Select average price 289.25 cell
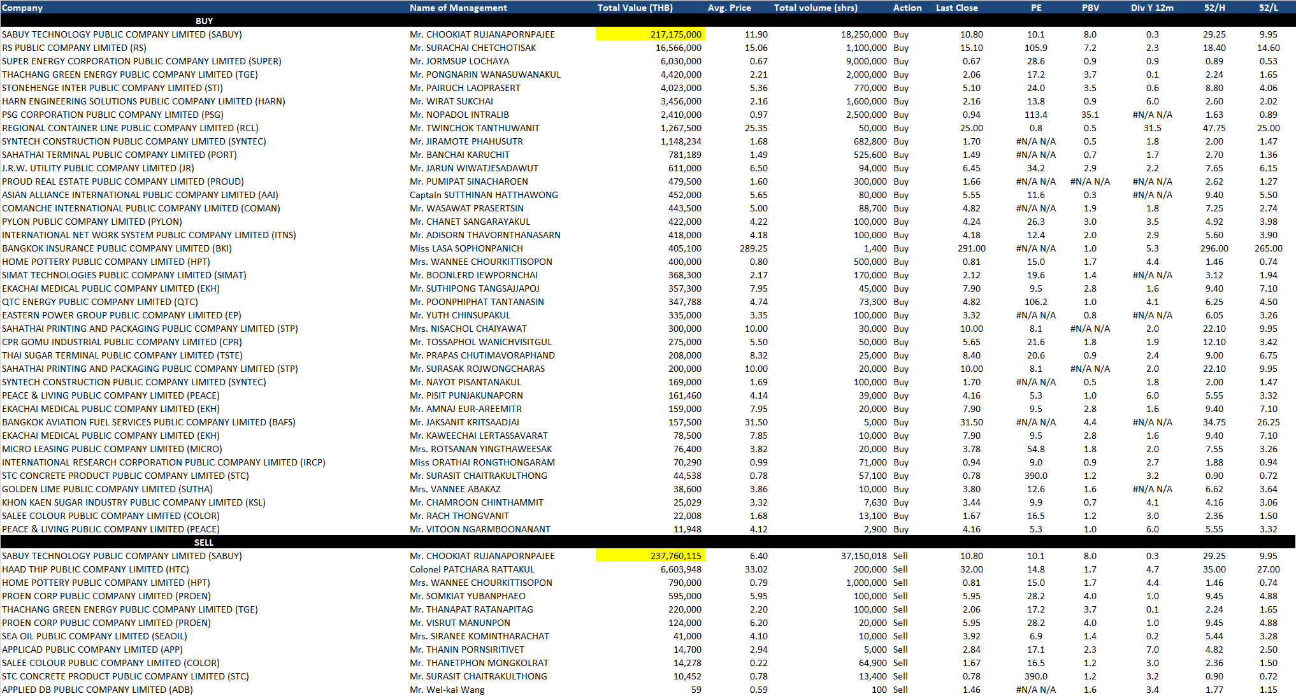Viewport: 1296px width, 696px height. pos(753,248)
